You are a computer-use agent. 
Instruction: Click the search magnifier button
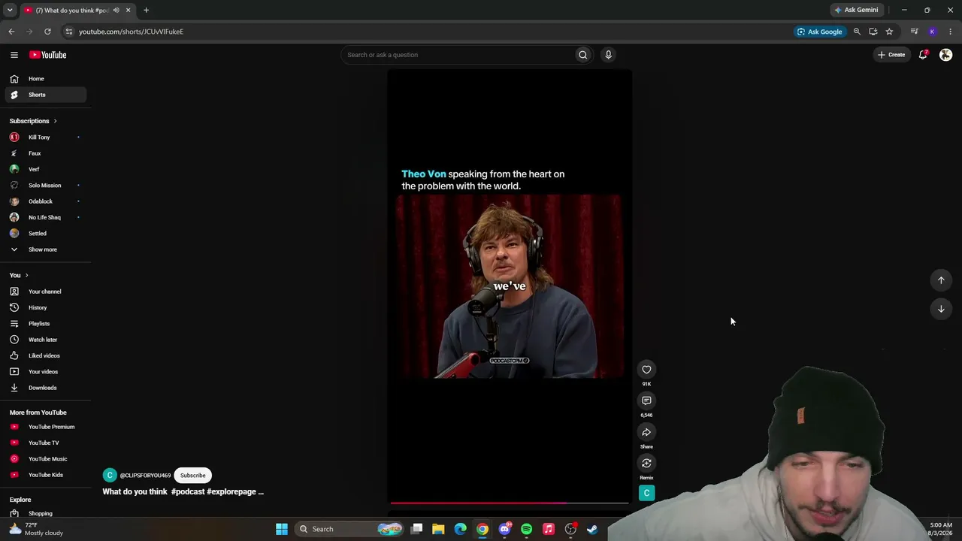coord(582,55)
